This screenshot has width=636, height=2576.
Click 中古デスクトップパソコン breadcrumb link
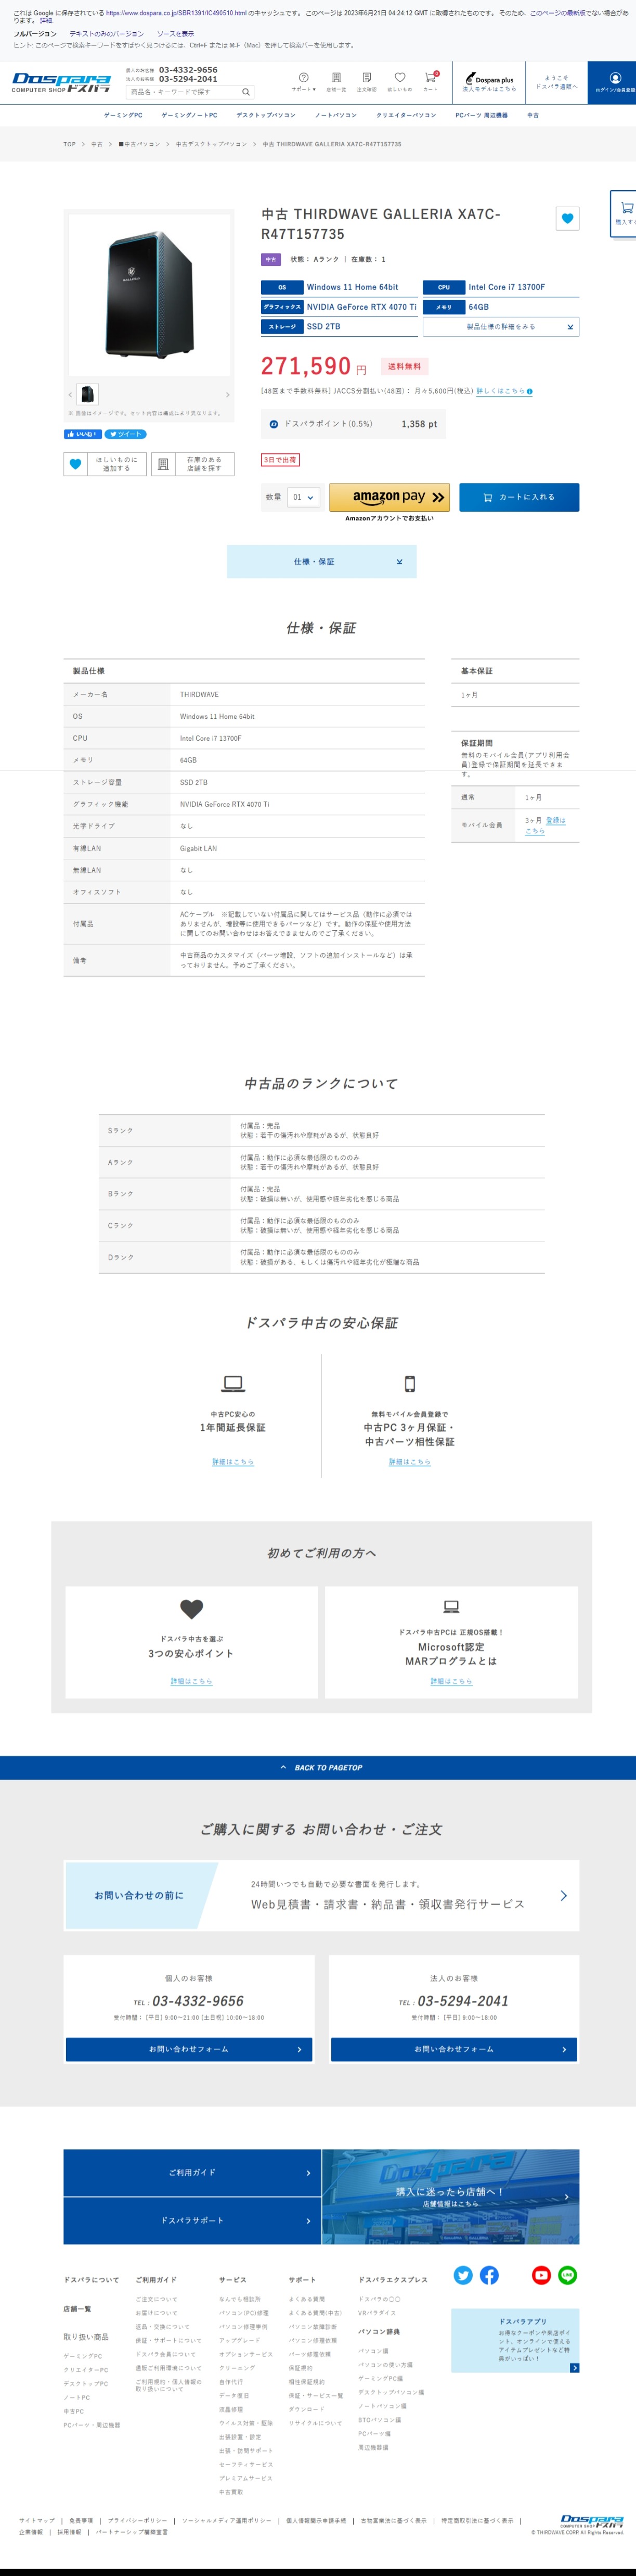coord(212,144)
